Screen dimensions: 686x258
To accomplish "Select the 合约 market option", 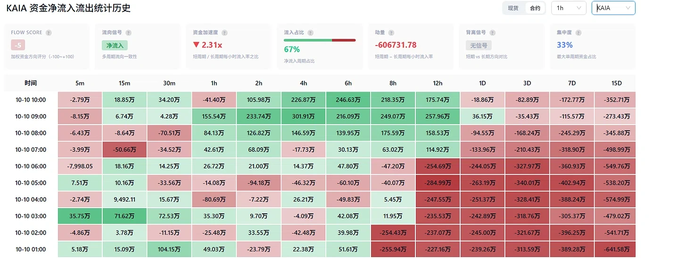I will [x=535, y=8].
